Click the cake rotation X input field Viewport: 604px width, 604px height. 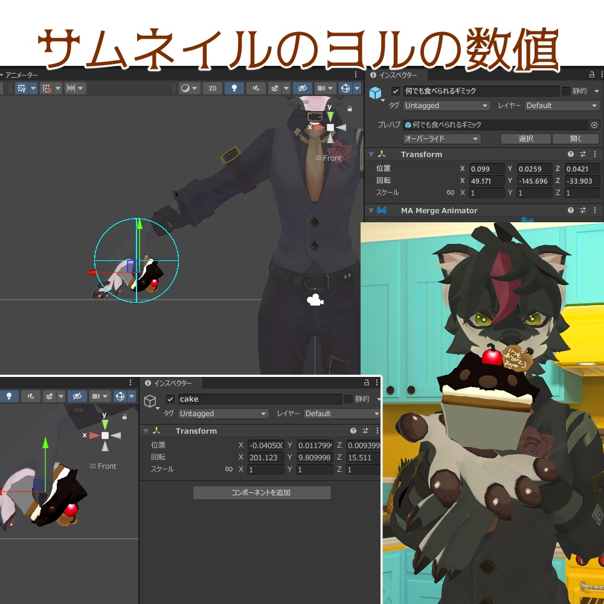[266, 457]
